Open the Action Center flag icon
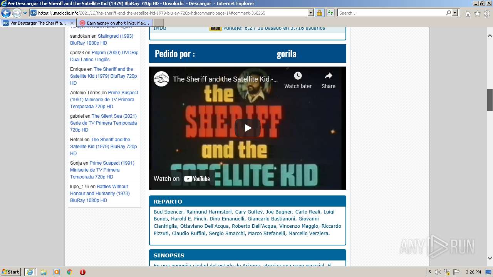Screen dimensions: 493x277 click(456, 272)
